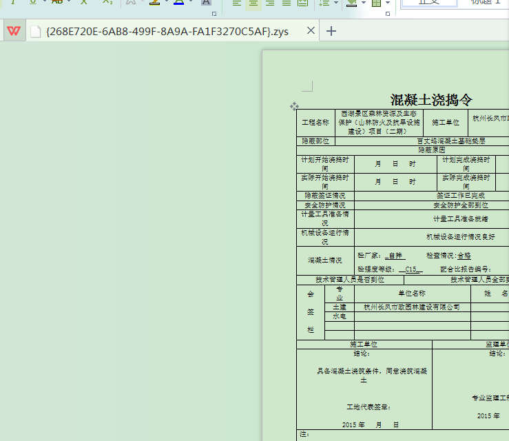Open a new tab with plus button
This screenshot has width=509, height=441.
331,31
